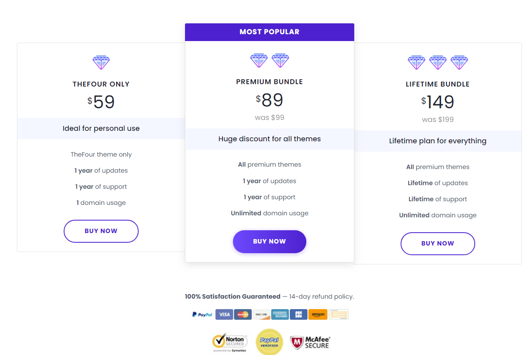Click the PayPal payment method icon
Image resolution: width=532 pixels, height=355 pixels.
tap(202, 314)
